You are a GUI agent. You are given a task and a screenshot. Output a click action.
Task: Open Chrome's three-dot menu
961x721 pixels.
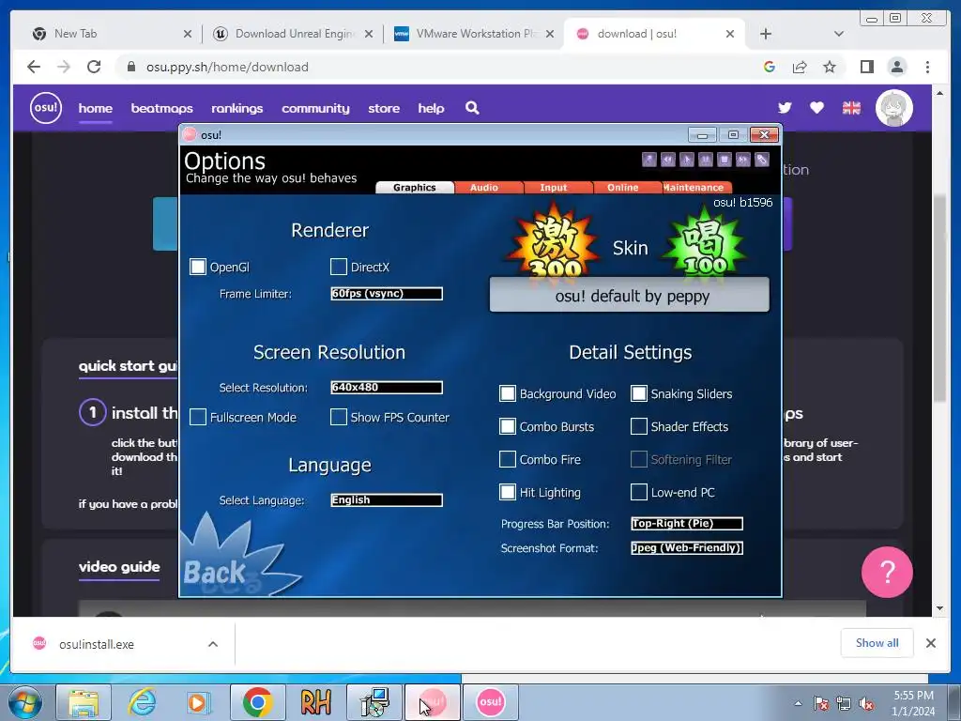[x=927, y=67]
